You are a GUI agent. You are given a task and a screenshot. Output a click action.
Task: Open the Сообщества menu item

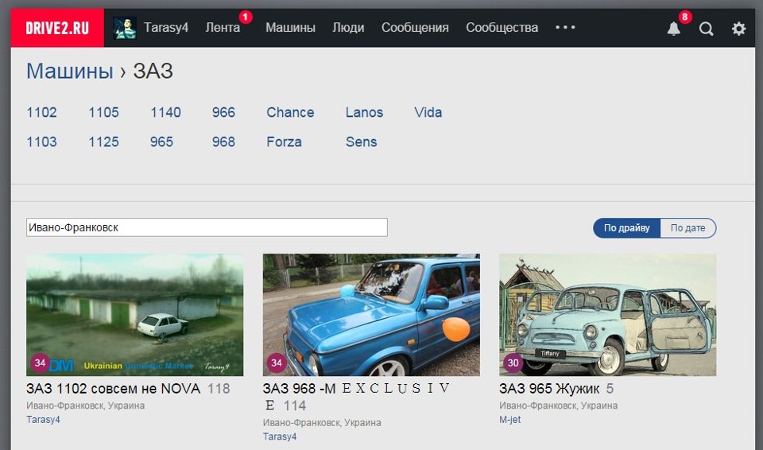(502, 27)
